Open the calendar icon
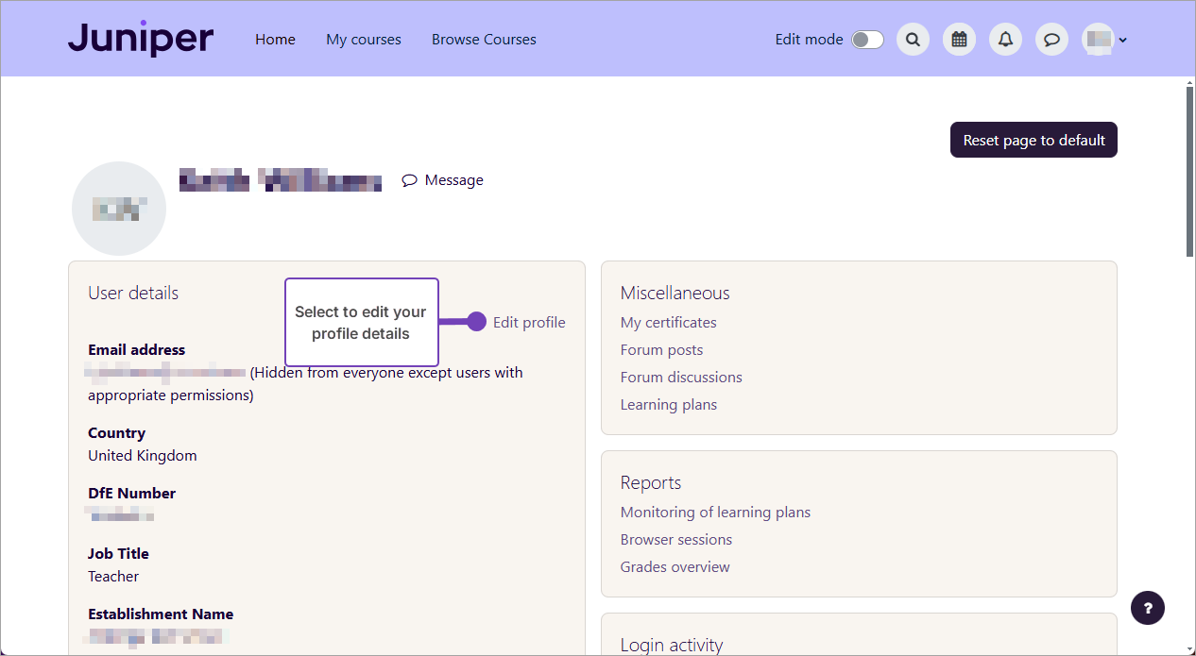Image resolution: width=1196 pixels, height=656 pixels. pyautogui.click(x=959, y=39)
